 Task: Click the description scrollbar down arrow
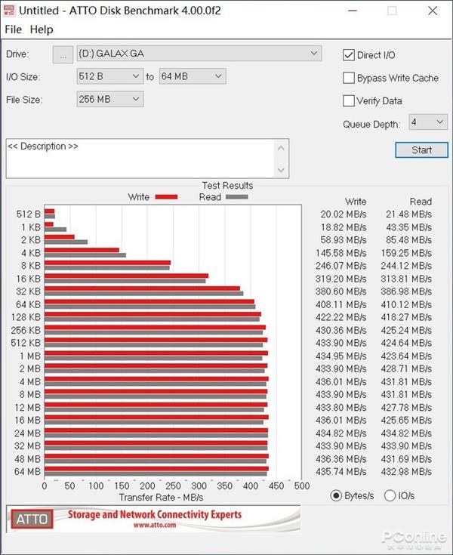pos(281,170)
